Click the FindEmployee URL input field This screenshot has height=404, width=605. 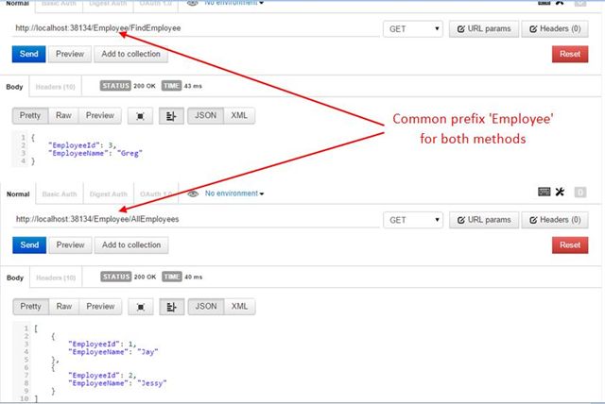point(196,28)
